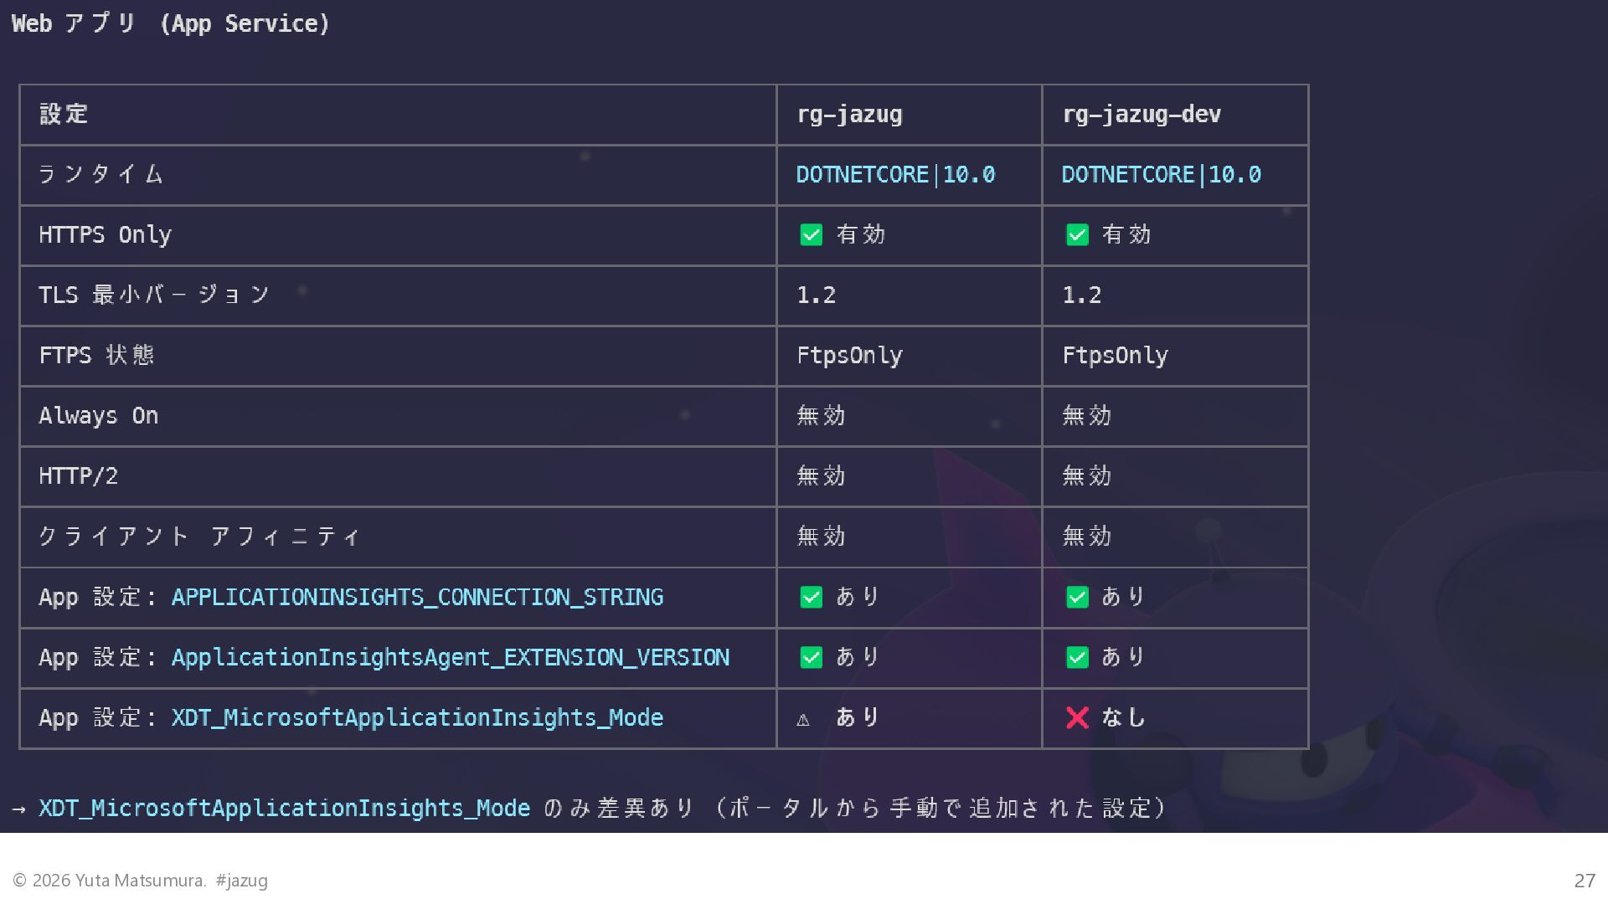Click HTTPS Only green checkmark under rg-jazug-dev
This screenshot has height=904, width=1608.
[1077, 235]
